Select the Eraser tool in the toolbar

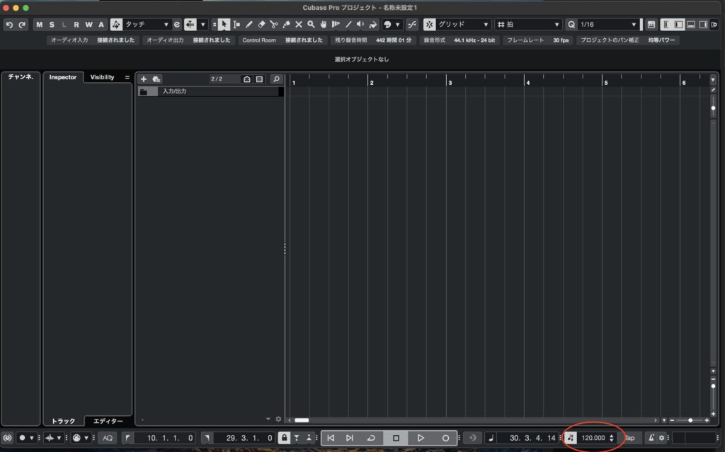coord(261,24)
